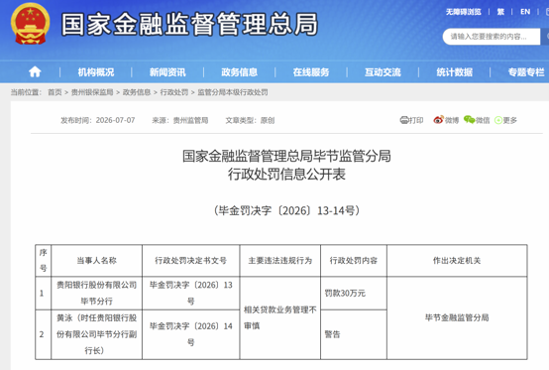The height and width of the screenshot is (370, 549).
Task: Click the article heading 行政处罚信息公开表
Action: pyautogui.click(x=286, y=174)
